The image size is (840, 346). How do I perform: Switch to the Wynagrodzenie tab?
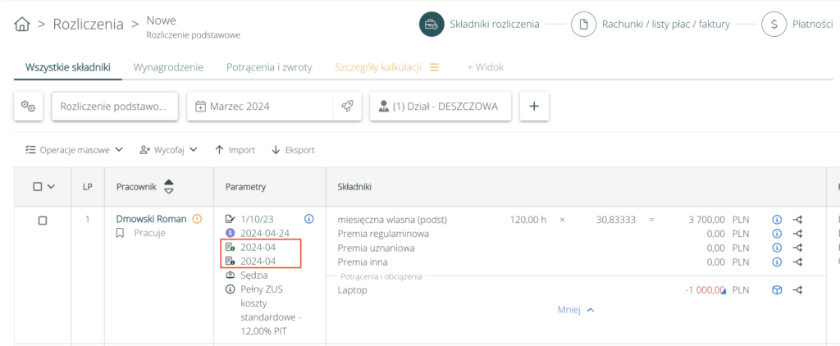(168, 67)
